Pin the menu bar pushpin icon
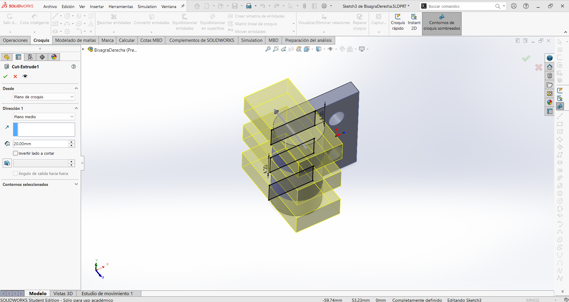The width and height of the screenshot is (569, 302). coord(183,6)
